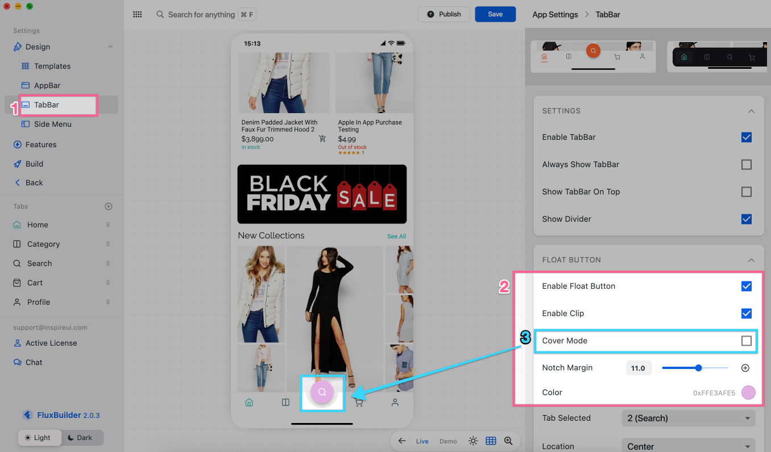Tap the cart icon in phone tab bar
The height and width of the screenshot is (452, 771).
(x=358, y=403)
